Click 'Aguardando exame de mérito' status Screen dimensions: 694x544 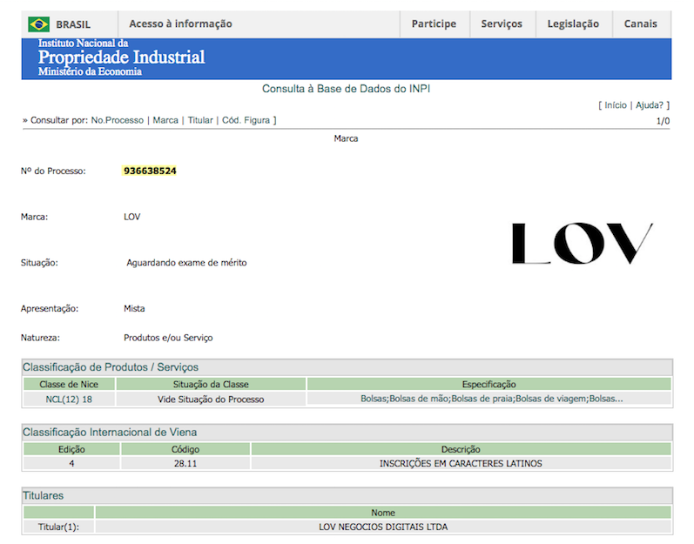coord(186,263)
